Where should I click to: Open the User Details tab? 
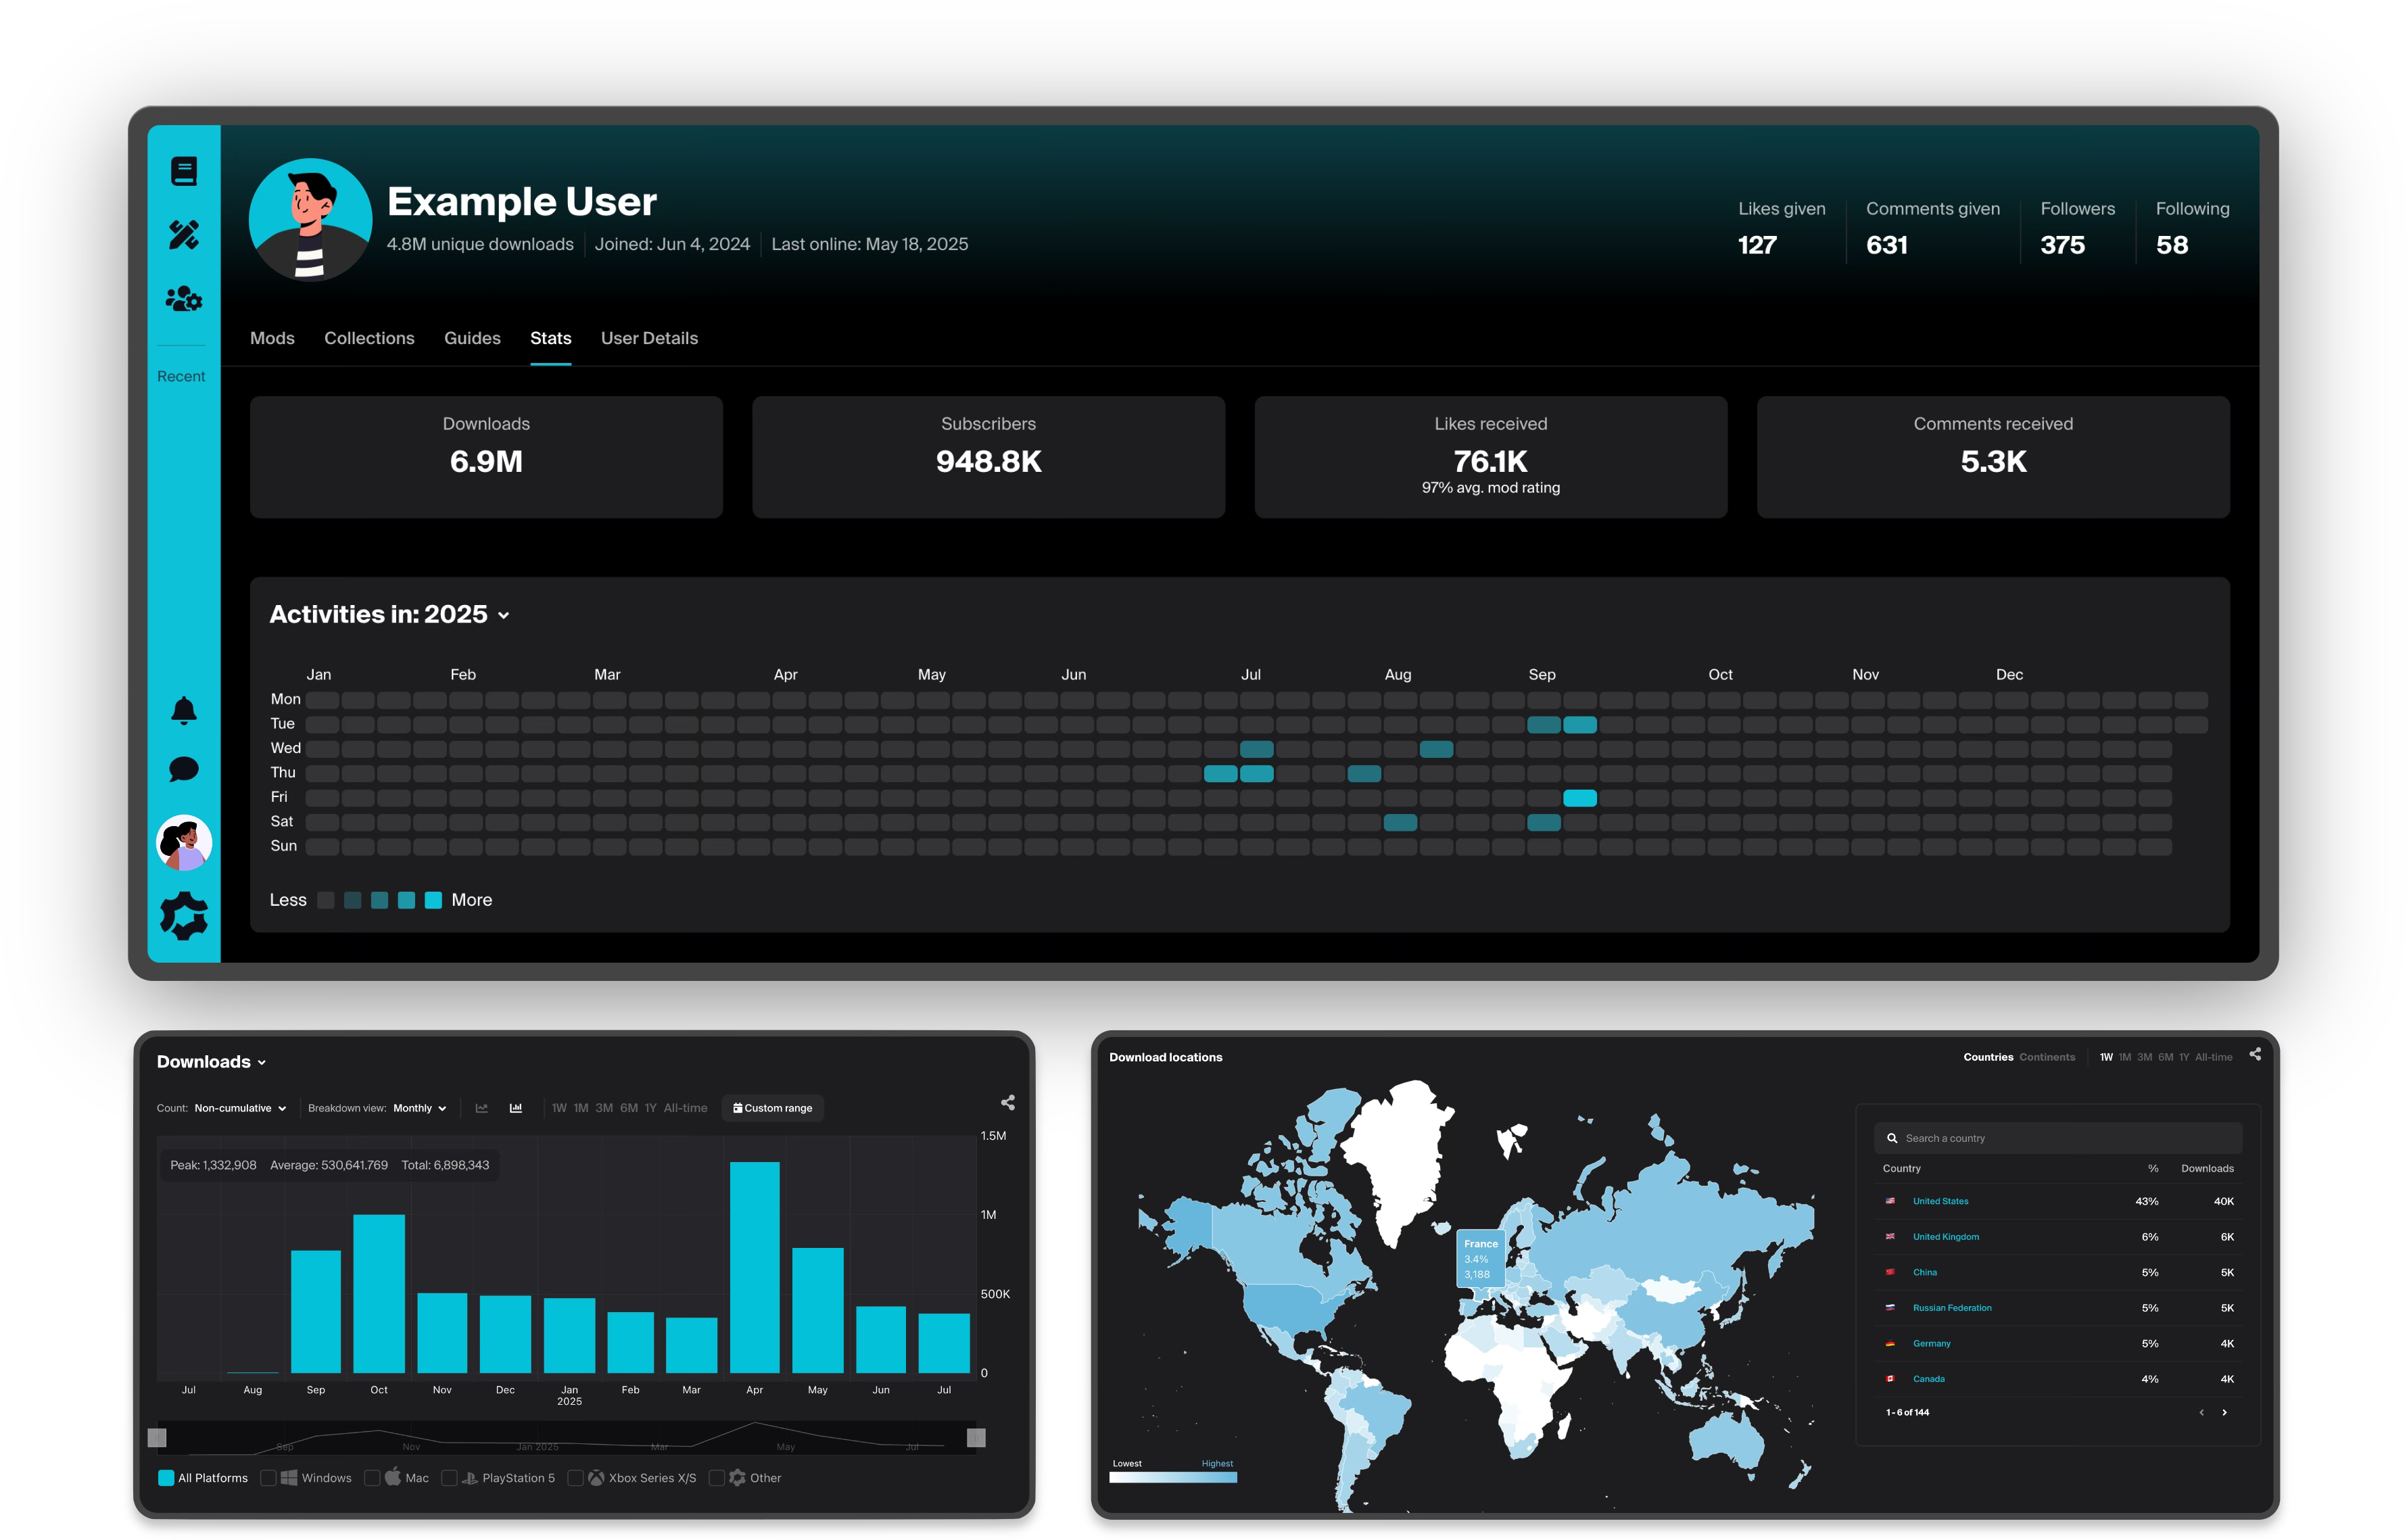point(649,338)
